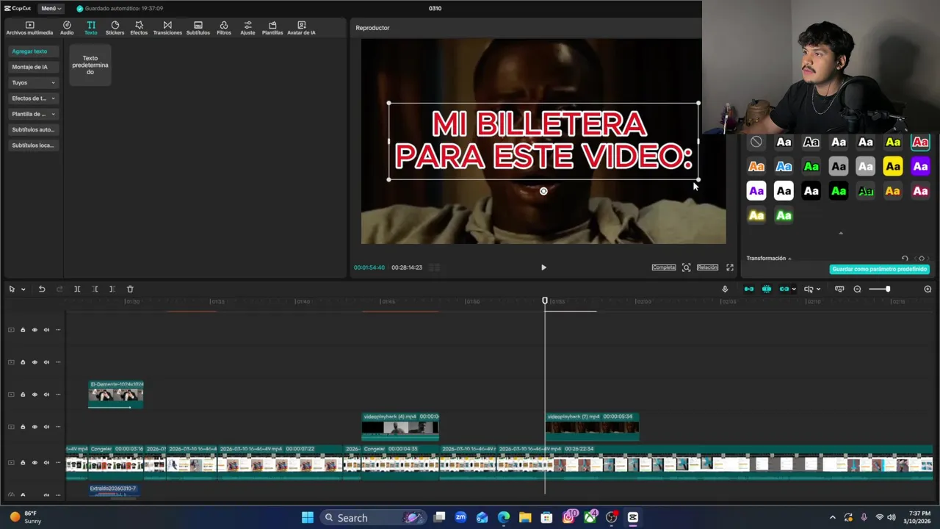Enter fullscreen preview in the player
940x529 pixels.
click(730, 267)
